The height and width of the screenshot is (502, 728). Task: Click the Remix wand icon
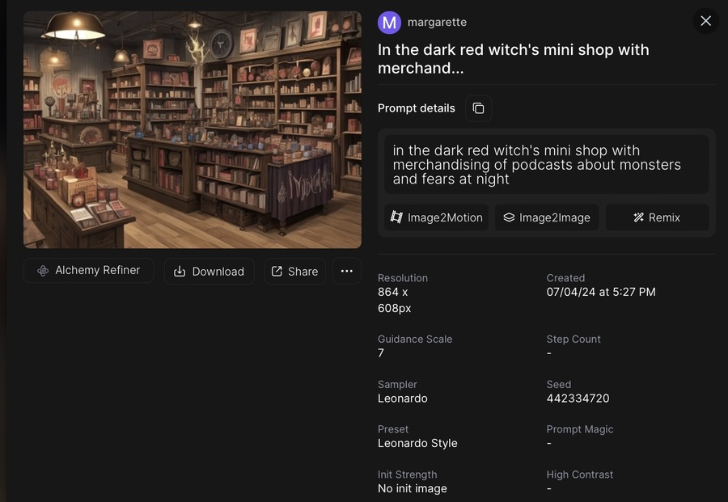point(639,217)
